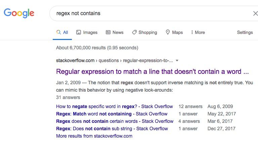Image resolution: width=258 pixels, height=145 pixels.
Task: Click the 'About 6,700,000 results' text
Action: point(97,48)
